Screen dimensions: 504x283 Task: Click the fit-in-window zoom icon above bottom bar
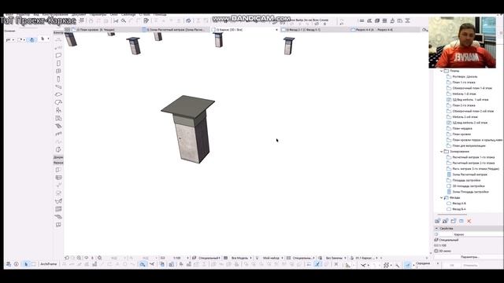[100, 258]
